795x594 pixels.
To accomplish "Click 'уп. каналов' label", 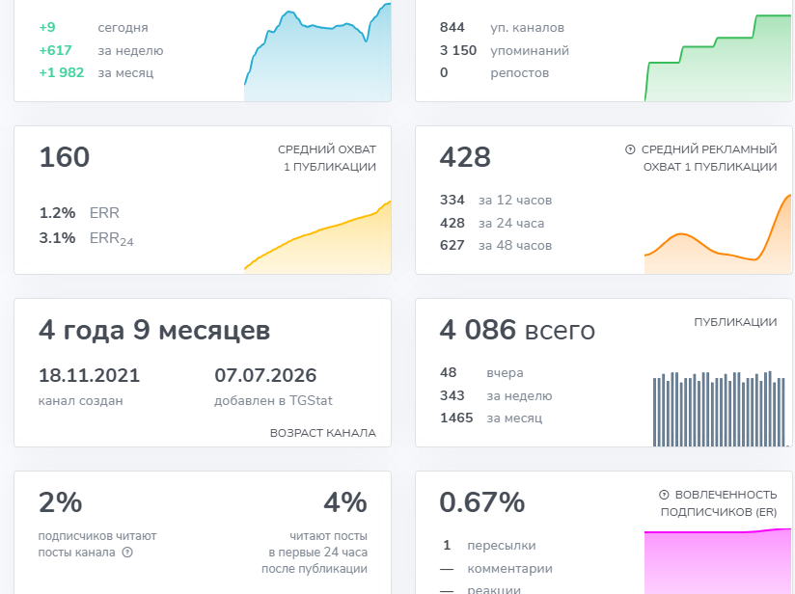I will [x=527, y=28].
